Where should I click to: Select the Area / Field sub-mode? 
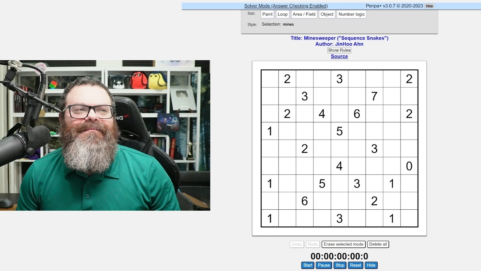click(x=304, y=14)
